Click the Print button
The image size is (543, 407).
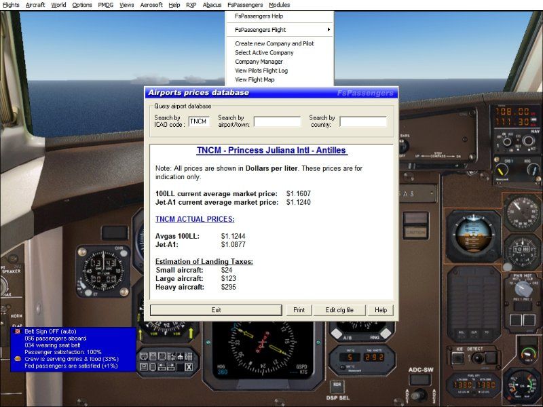point(299,310)
